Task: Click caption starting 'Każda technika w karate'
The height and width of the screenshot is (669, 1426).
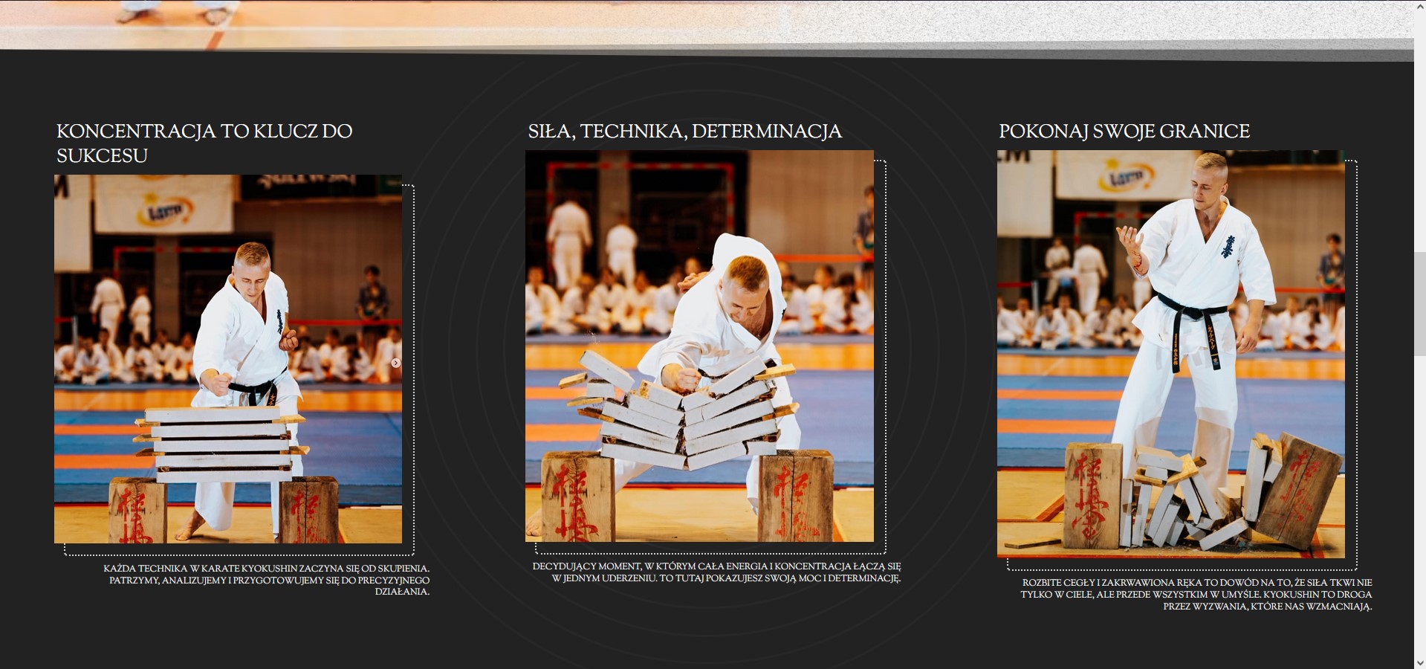Action: 266,581
